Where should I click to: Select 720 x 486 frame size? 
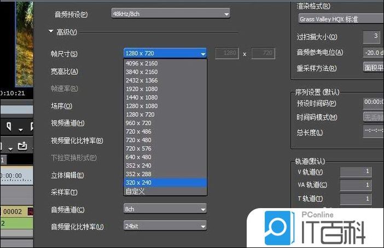tap(165, 132)
